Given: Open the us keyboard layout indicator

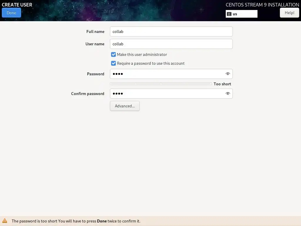Looking at the screenshot, I should (242, 14).
